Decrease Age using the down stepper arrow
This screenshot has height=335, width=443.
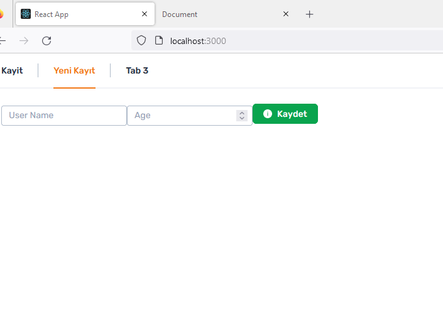coord(242,118)
